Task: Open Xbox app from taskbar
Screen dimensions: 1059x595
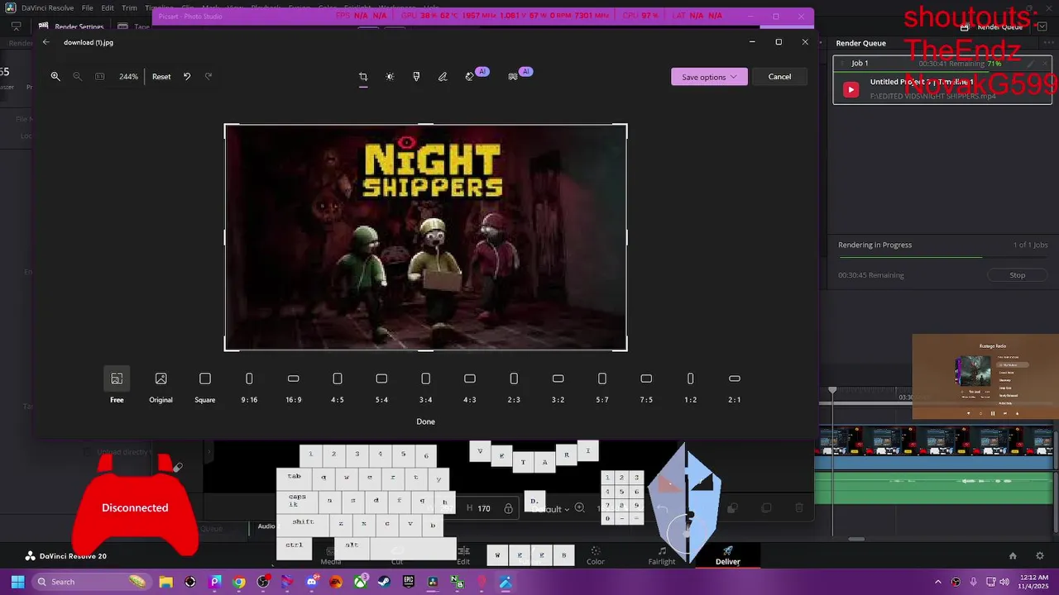Action: click(x=361, y=582)
